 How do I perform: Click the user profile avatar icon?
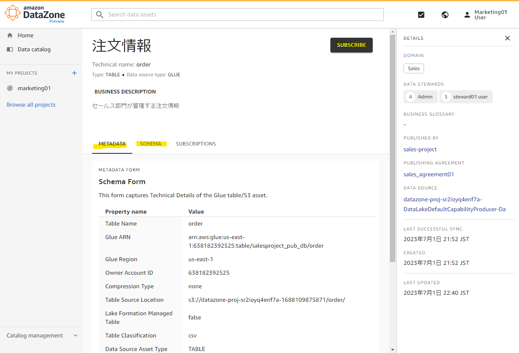click(467, 15)
